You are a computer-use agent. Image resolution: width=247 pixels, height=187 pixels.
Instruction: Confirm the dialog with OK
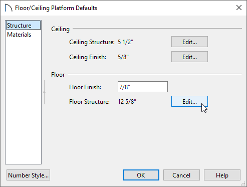141,175
